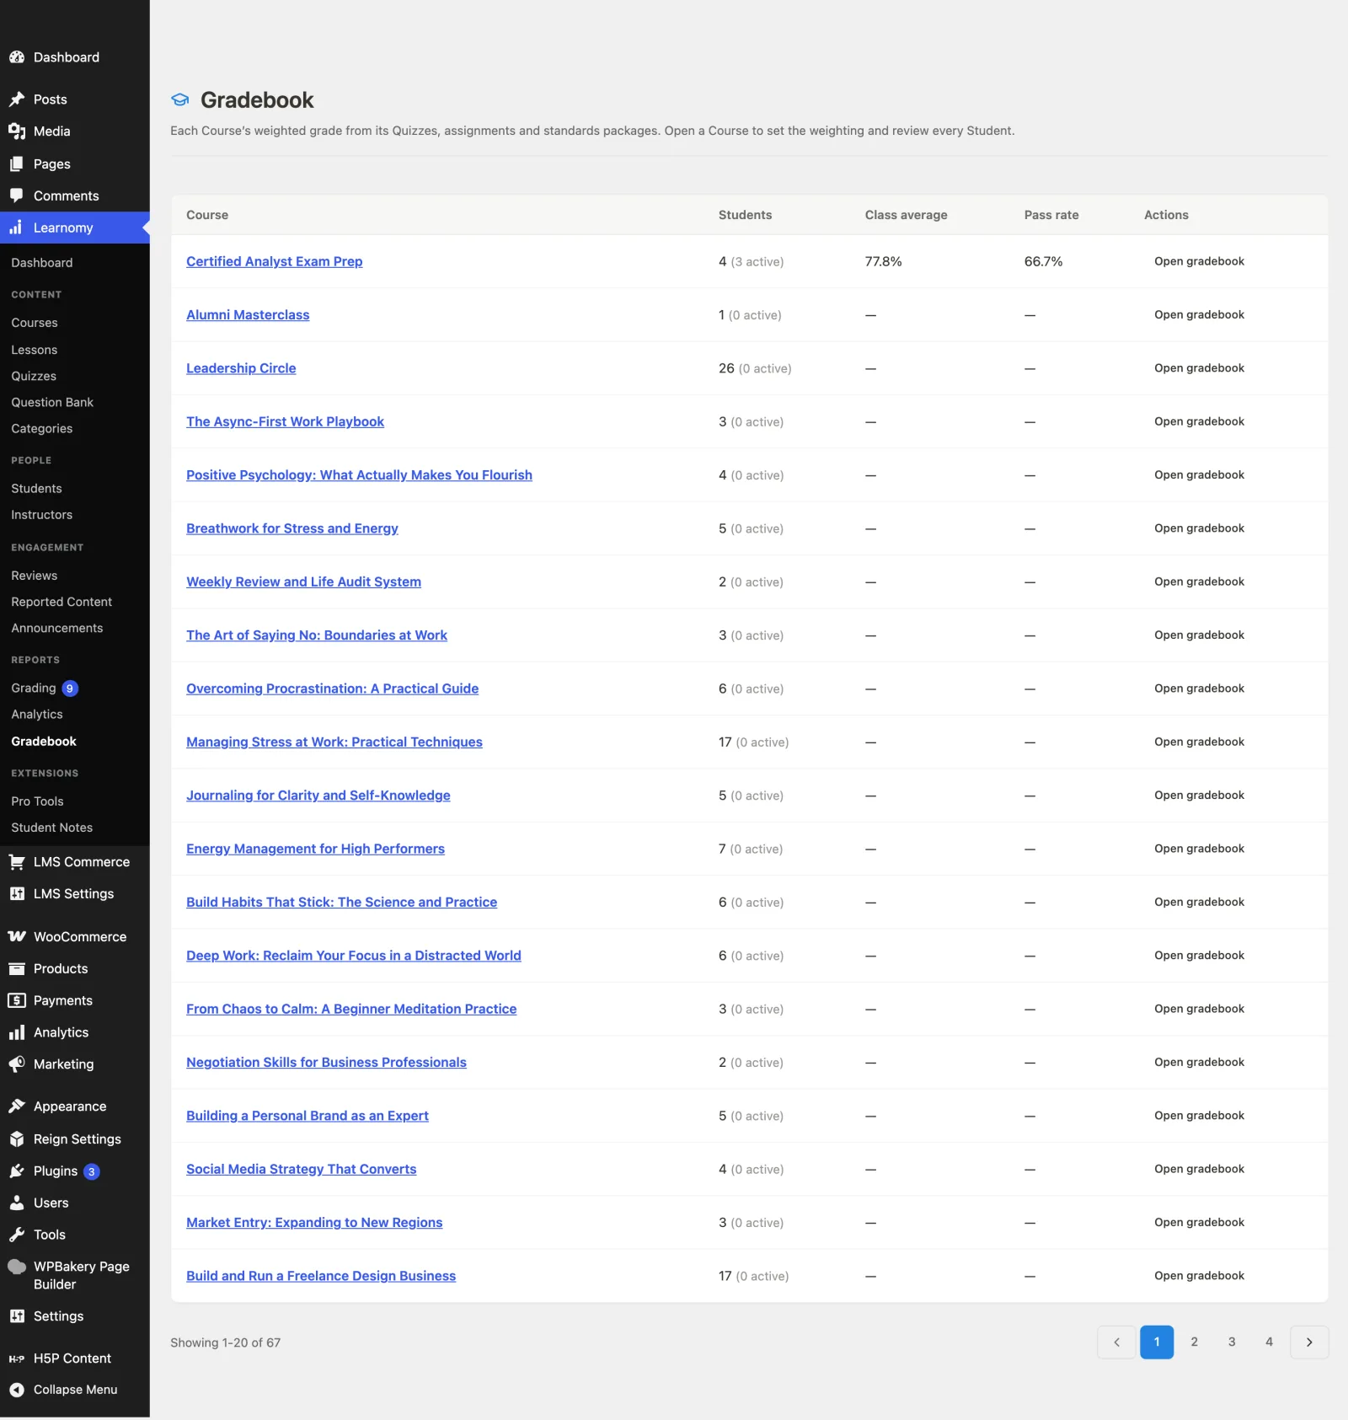Click the 'Showing 1-20 of 67' text
1348x1420 pixels.
226,1342
